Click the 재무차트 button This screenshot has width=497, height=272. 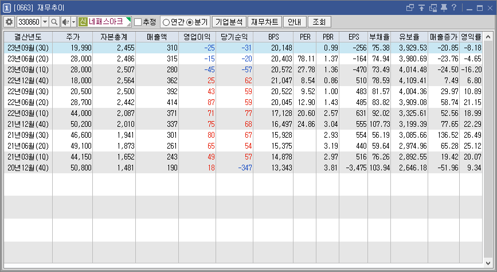[x=265, y=22]
